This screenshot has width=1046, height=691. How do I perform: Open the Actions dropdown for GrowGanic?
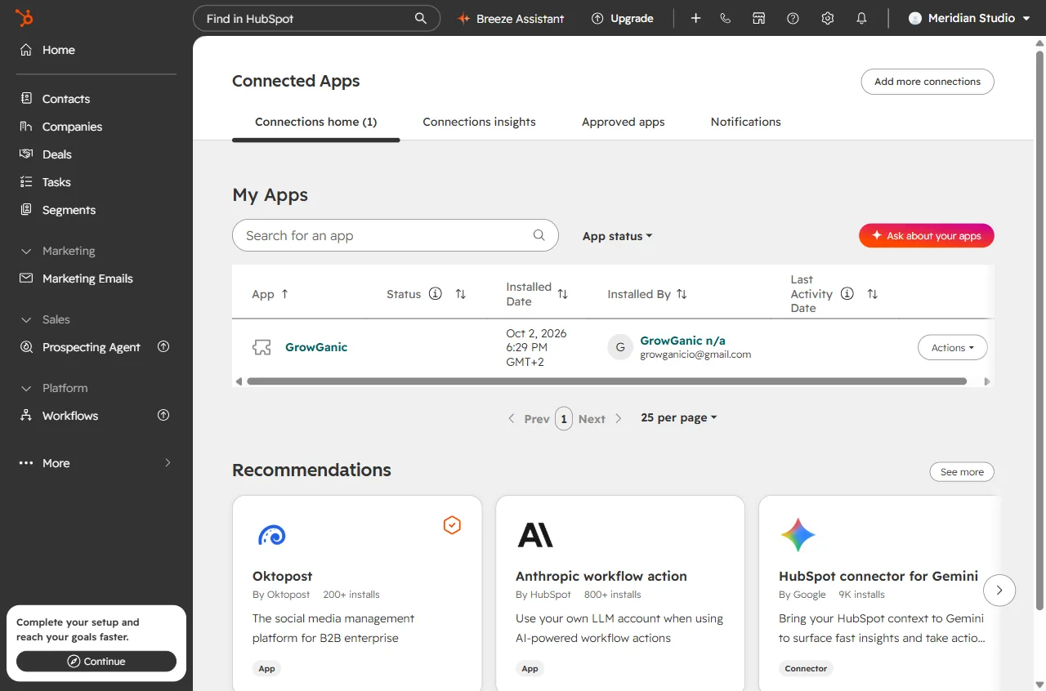pos(953,348)
